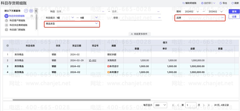Go to previous page arrow
This screenshot has height=111, width=240.
[x=178, y=105]
